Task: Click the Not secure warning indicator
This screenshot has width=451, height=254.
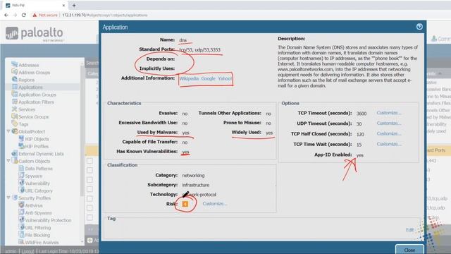Action: click(x=45, y=15)
